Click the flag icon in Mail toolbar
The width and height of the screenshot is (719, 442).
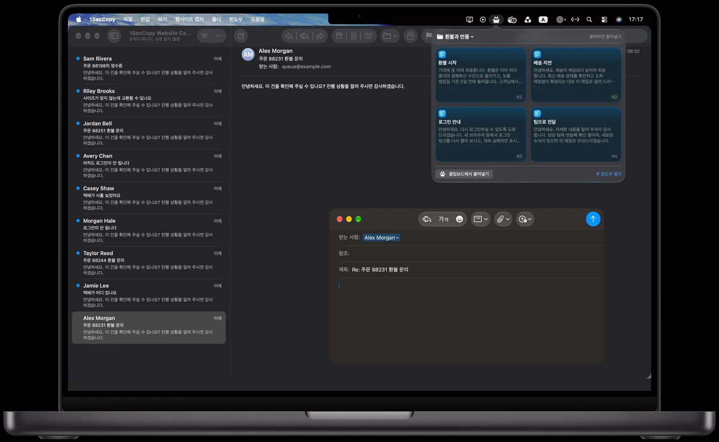[x=428, y=36]
